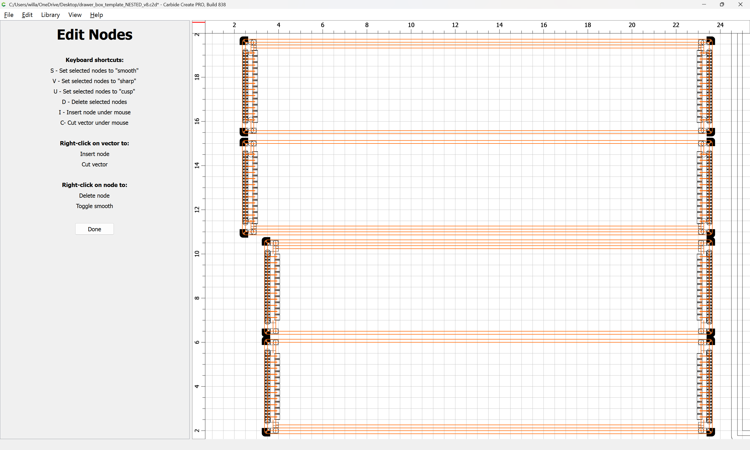
Task: Open the Library menu
Action: [x=50, y=15]
